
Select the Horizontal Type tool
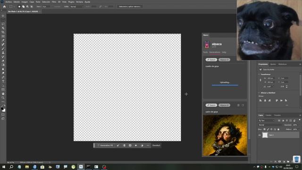tap(3, 81)
